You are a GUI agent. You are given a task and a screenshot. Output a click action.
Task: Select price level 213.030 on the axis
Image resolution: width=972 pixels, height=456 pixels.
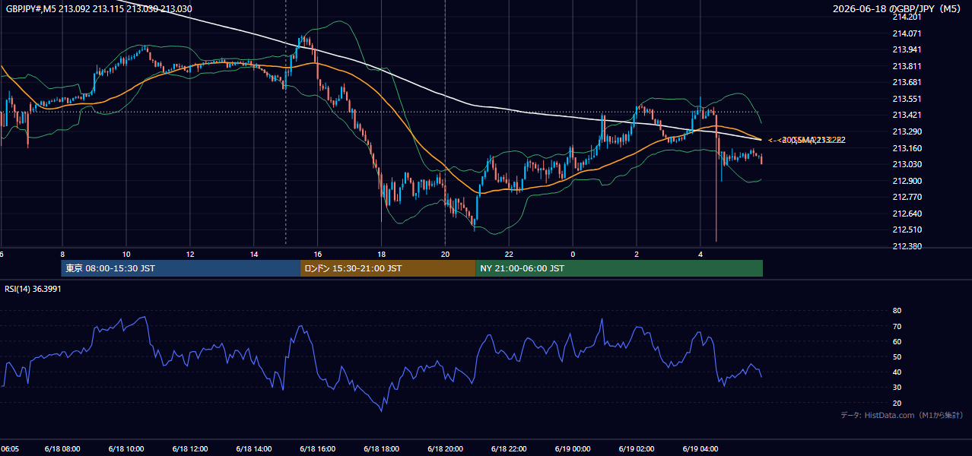[907, 164]
